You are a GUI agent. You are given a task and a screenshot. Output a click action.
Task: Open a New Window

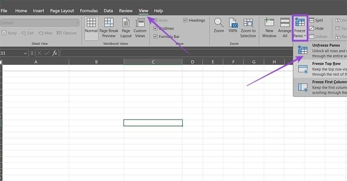[269, 28]
